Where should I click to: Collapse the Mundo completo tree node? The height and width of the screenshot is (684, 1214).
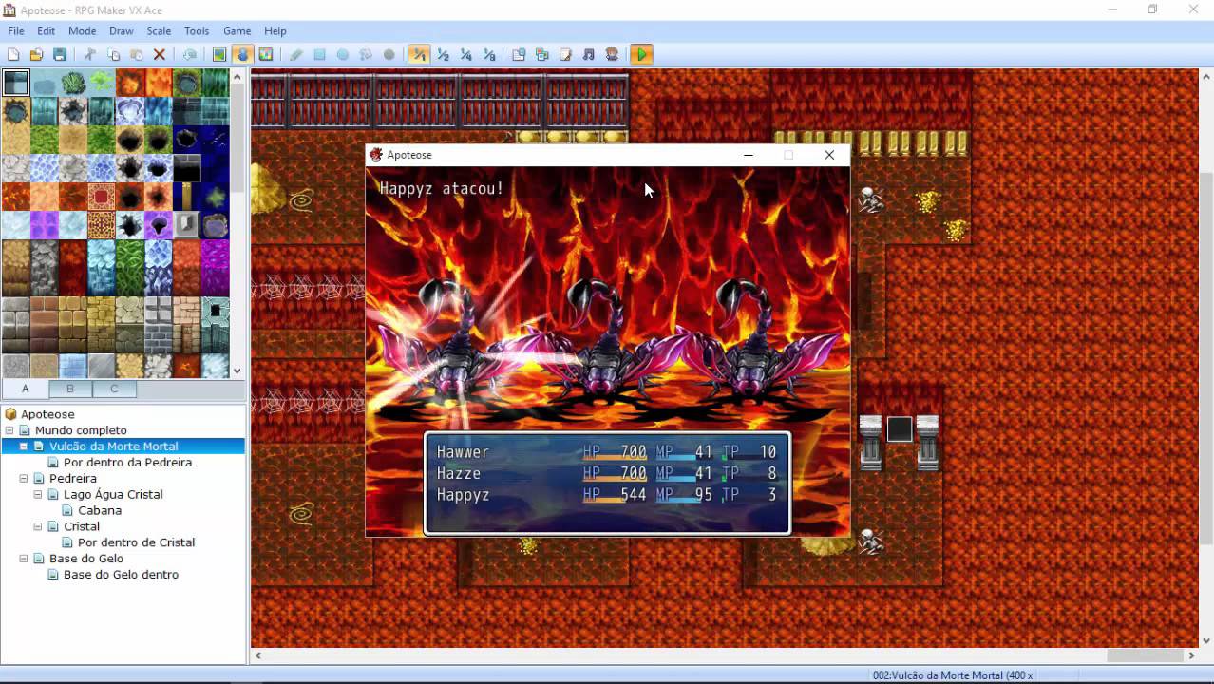(9, 430)
